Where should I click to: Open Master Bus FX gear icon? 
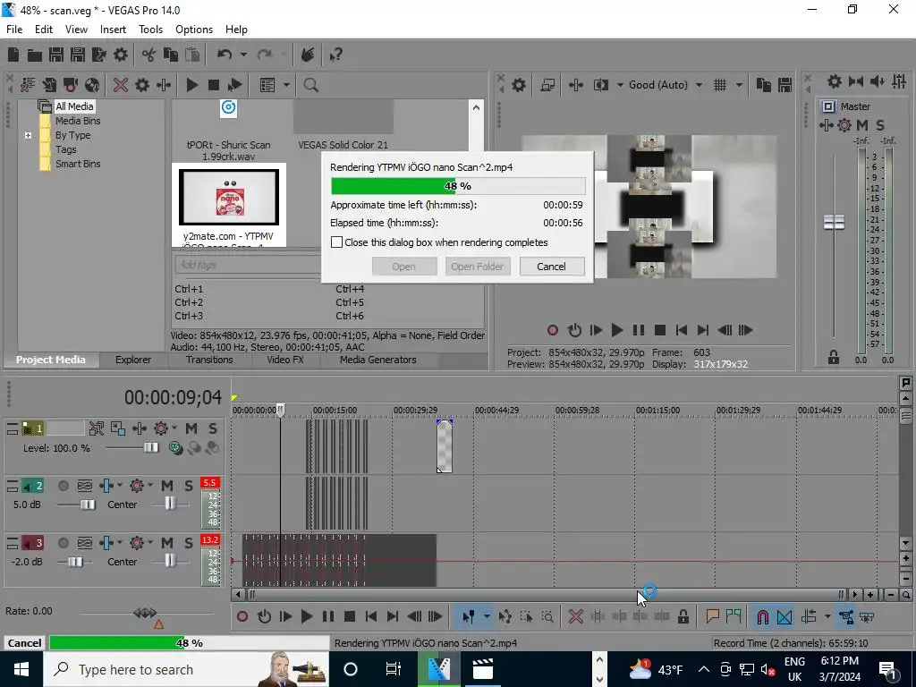pos(835,81)
